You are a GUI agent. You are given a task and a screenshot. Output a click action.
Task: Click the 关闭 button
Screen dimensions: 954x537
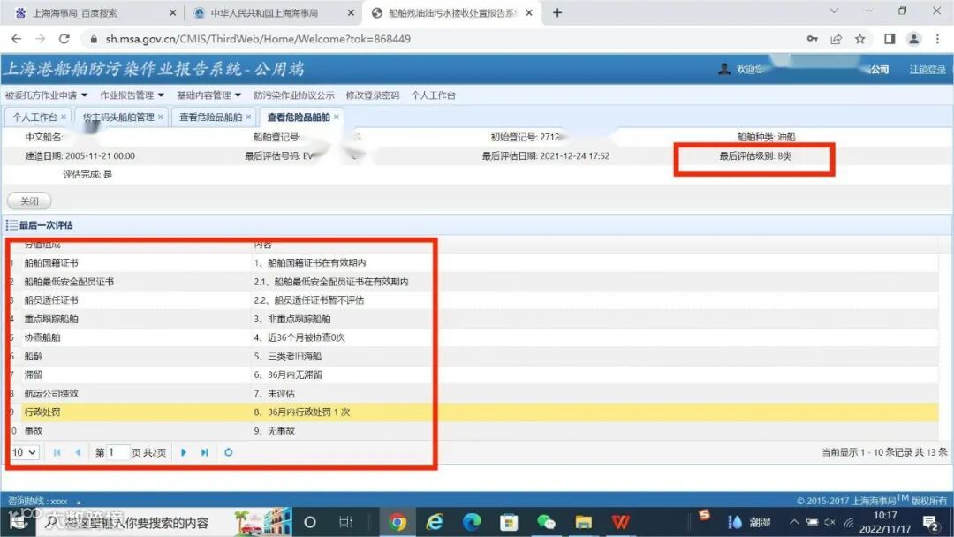click(x=29, y=200)
